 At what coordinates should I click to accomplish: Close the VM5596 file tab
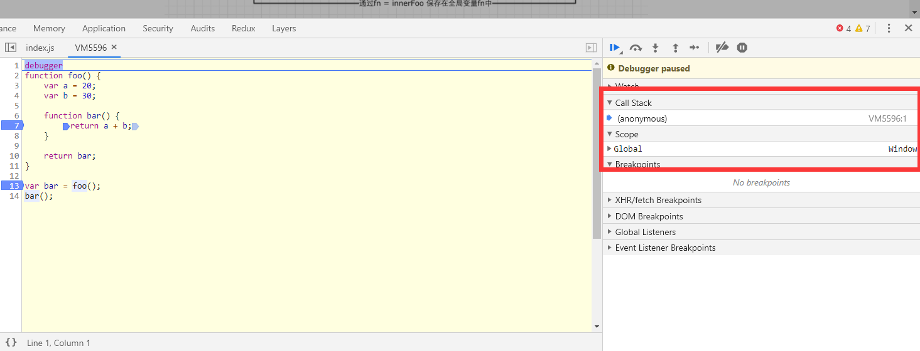tap(114, 47)
